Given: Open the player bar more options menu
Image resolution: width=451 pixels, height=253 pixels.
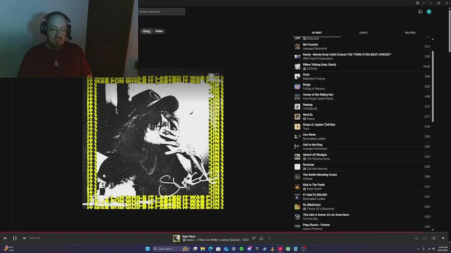Looking at the screenshot, I should [270, 239].
